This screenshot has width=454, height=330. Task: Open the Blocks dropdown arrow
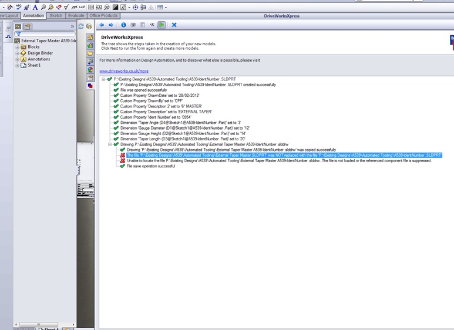coord(129,8)
